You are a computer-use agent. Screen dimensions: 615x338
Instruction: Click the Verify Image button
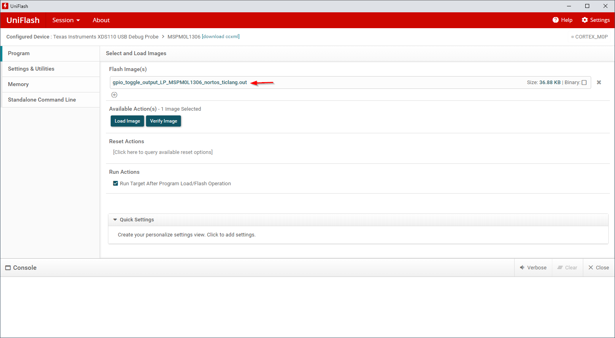(x=163, y=121)
